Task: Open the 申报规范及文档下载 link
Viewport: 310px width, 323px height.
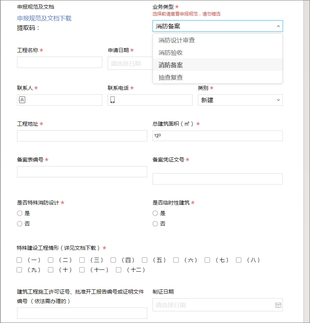Action: [44, 18]
